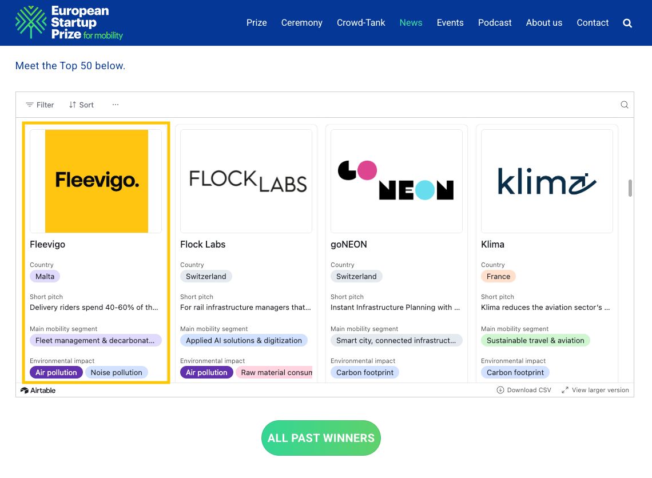
Task: Click goNEON's Instant Infrastructure Planning pitch
Action: tap(395, 308)
